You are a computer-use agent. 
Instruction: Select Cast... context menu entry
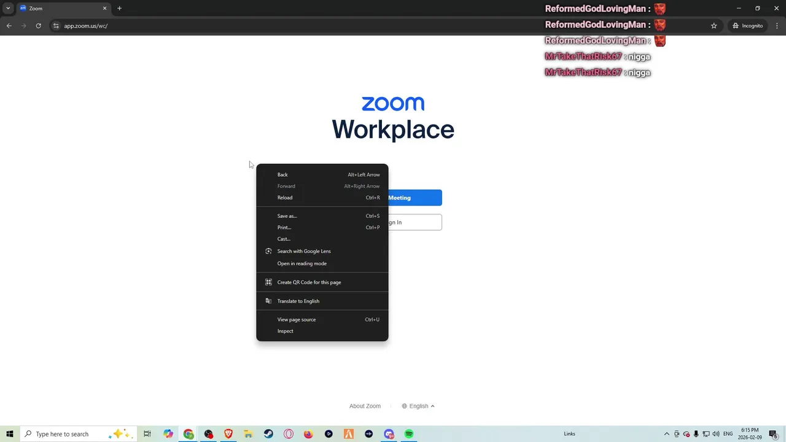(x=322, y=239)
